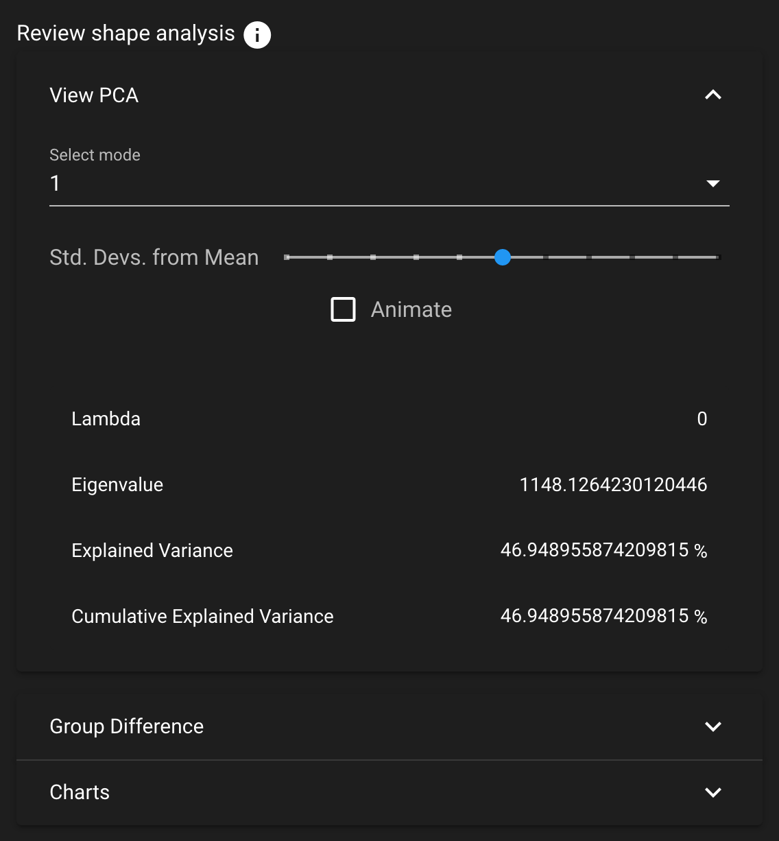Click the Cumulative Explained Variance row label
This screenshot has height=841, width=779.
point(202,617)
